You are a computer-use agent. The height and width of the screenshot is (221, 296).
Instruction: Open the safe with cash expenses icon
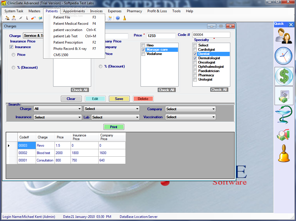(284, 96)
